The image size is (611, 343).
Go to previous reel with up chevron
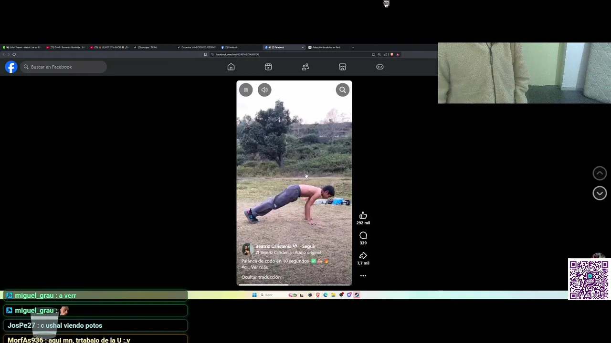(600, 173)
